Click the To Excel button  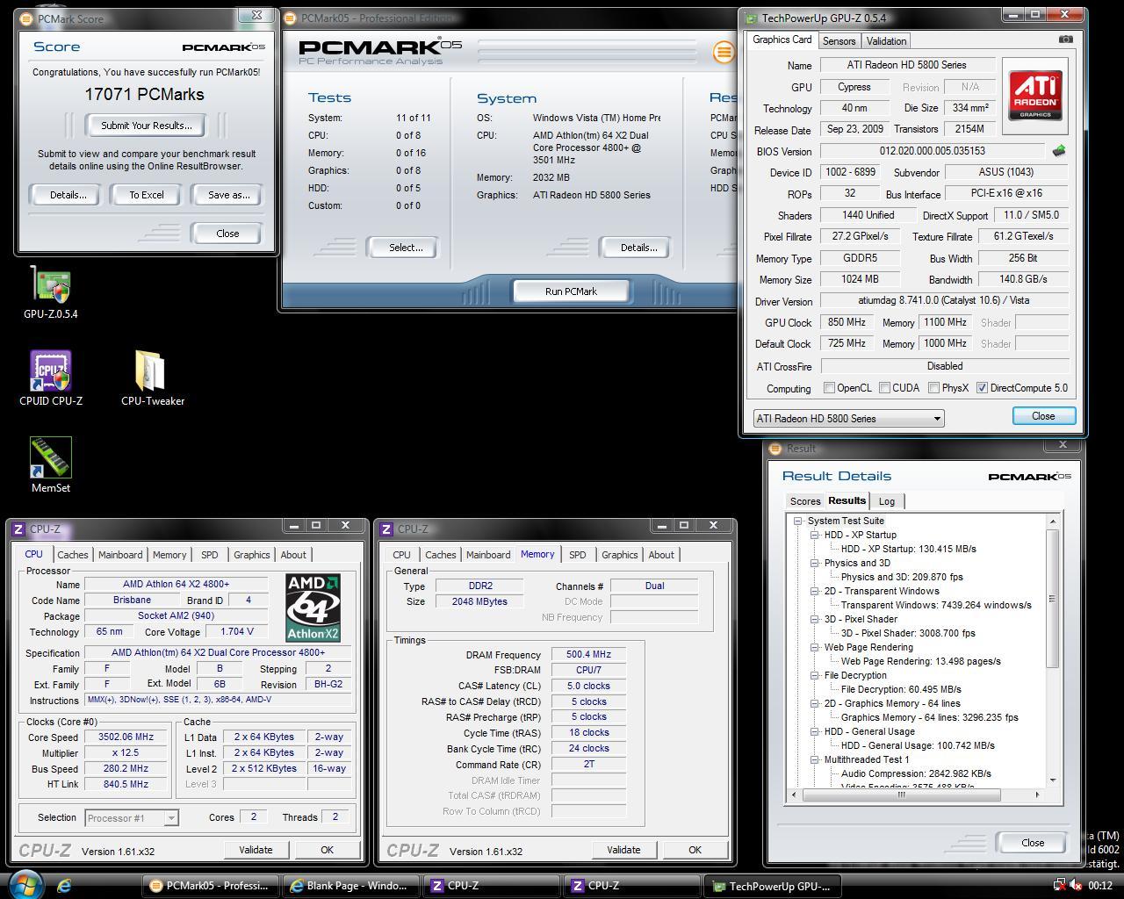pos(147,195)
